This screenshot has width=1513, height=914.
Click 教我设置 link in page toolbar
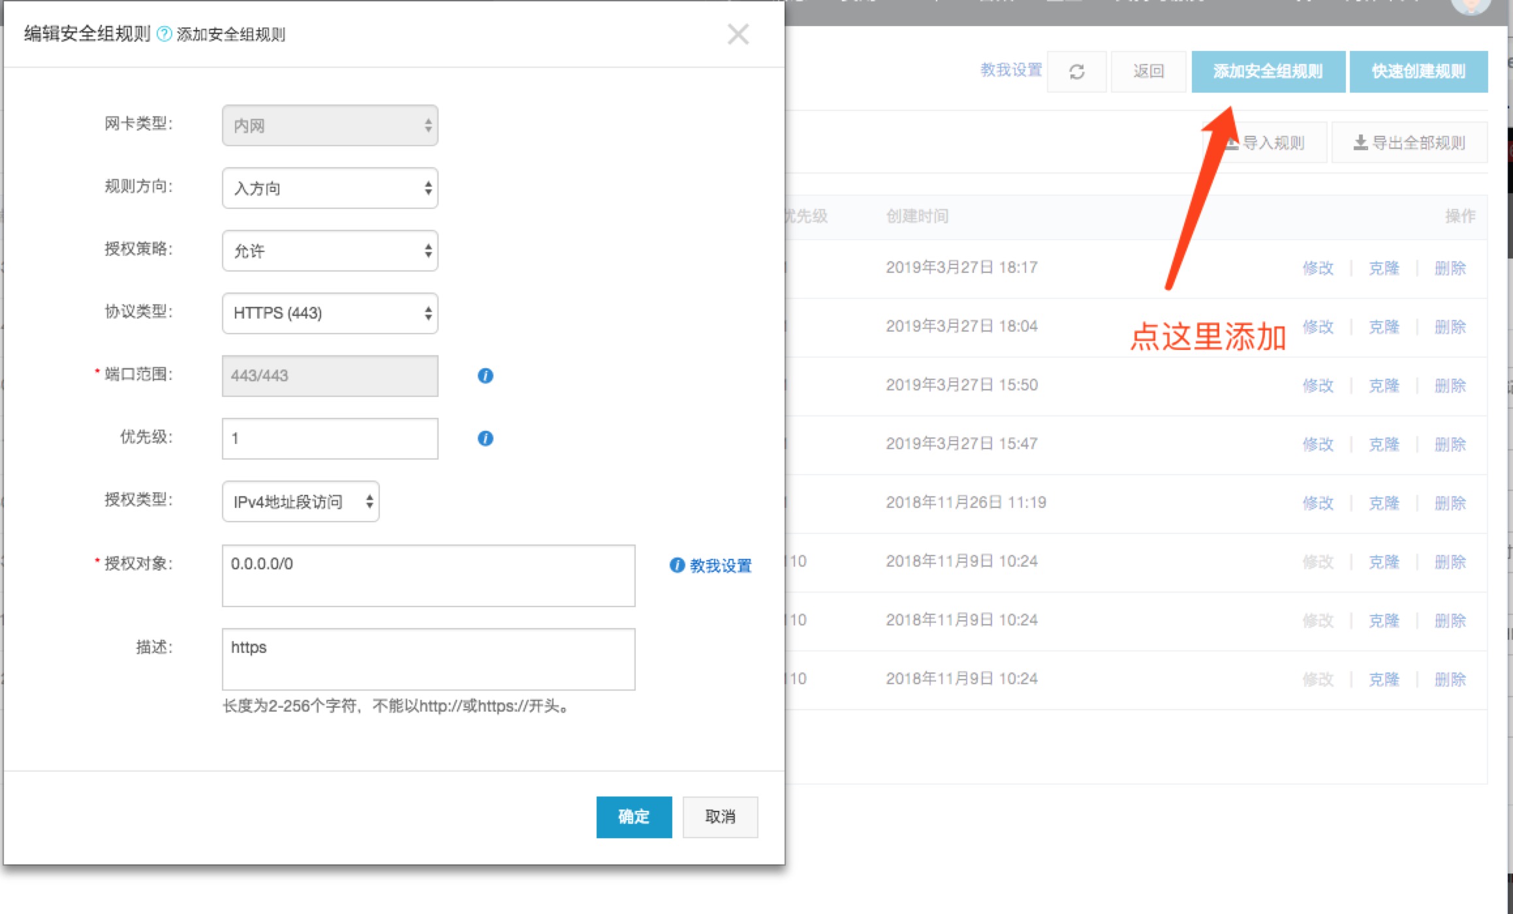point(1011,70)
